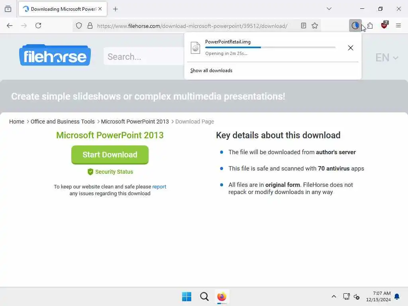Click the site security padlock icon
Image resolution: width=408 pixels, height=306 pixels.
tap(90, 25)
